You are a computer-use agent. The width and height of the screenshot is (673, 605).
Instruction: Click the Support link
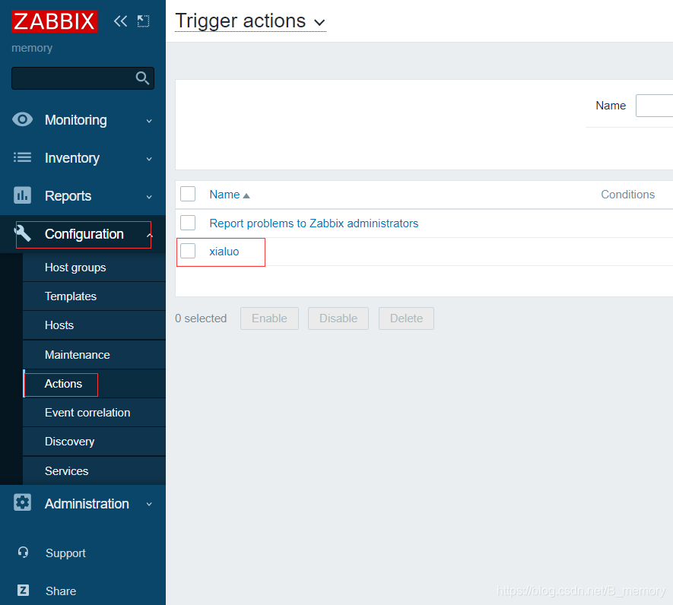[x=65, y=553]
